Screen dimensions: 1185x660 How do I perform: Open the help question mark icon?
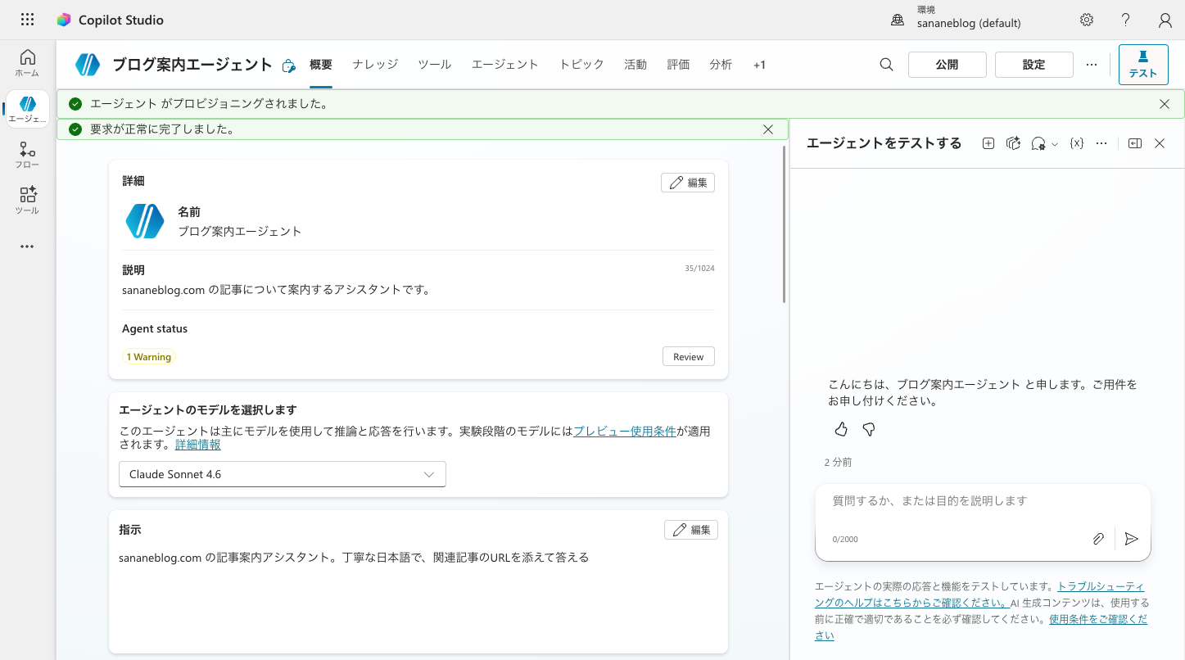(x=1126, y=20)
